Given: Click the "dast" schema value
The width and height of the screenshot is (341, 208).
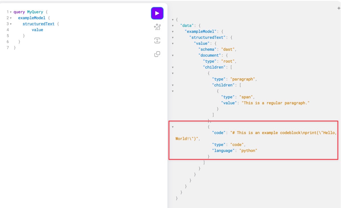Looking at the screenshot, I should click(228, 49).
